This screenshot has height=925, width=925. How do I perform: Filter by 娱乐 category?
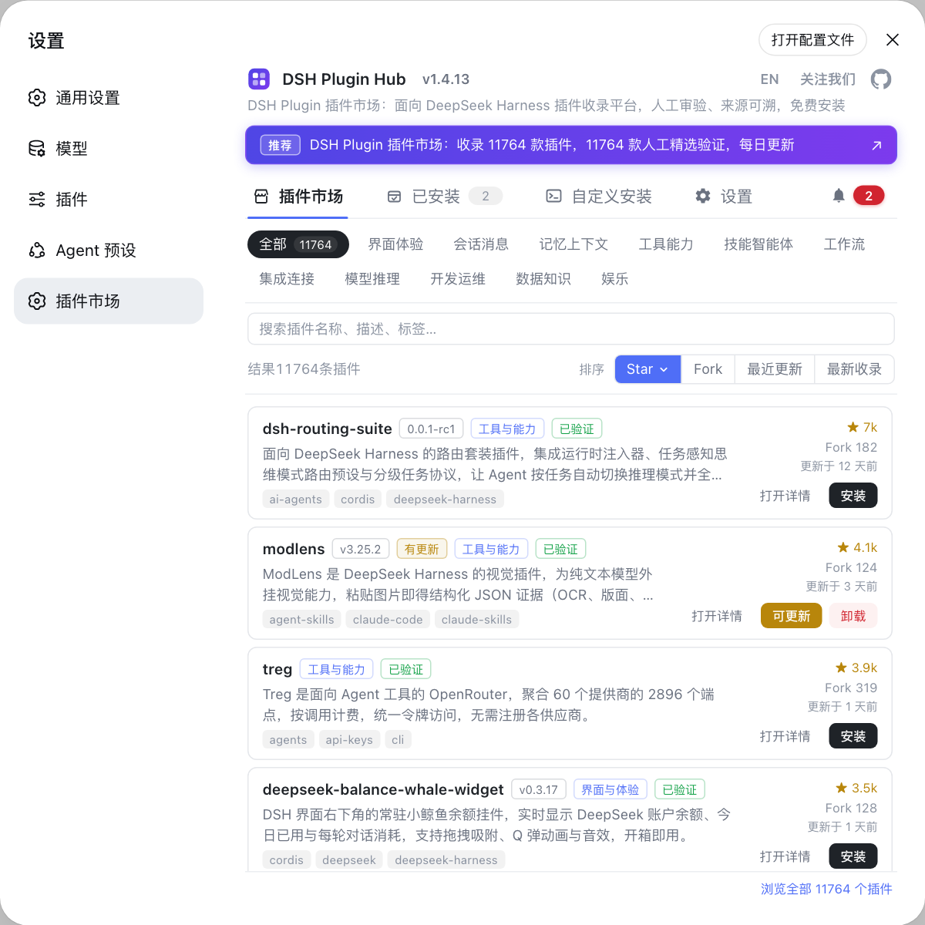(614, 279)
